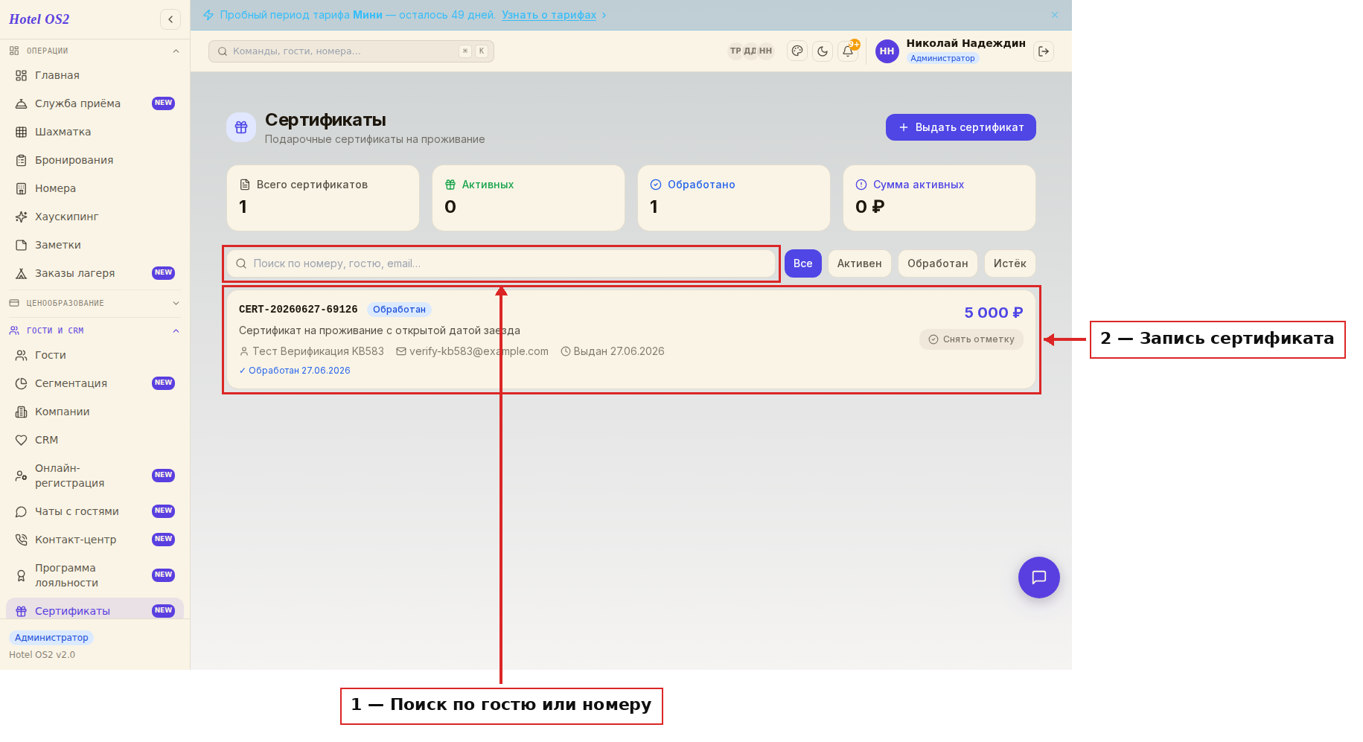
Task: Click the Программа лояльности award icon
Action: coord(22,575)
